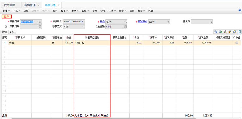
Task: Open the 联查 dropdown menu
Action: [x=123, y=11]
